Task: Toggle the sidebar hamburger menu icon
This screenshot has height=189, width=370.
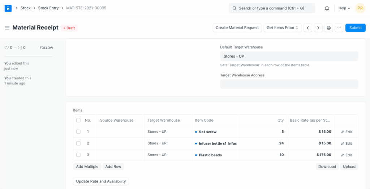Action: pos(7,28)
